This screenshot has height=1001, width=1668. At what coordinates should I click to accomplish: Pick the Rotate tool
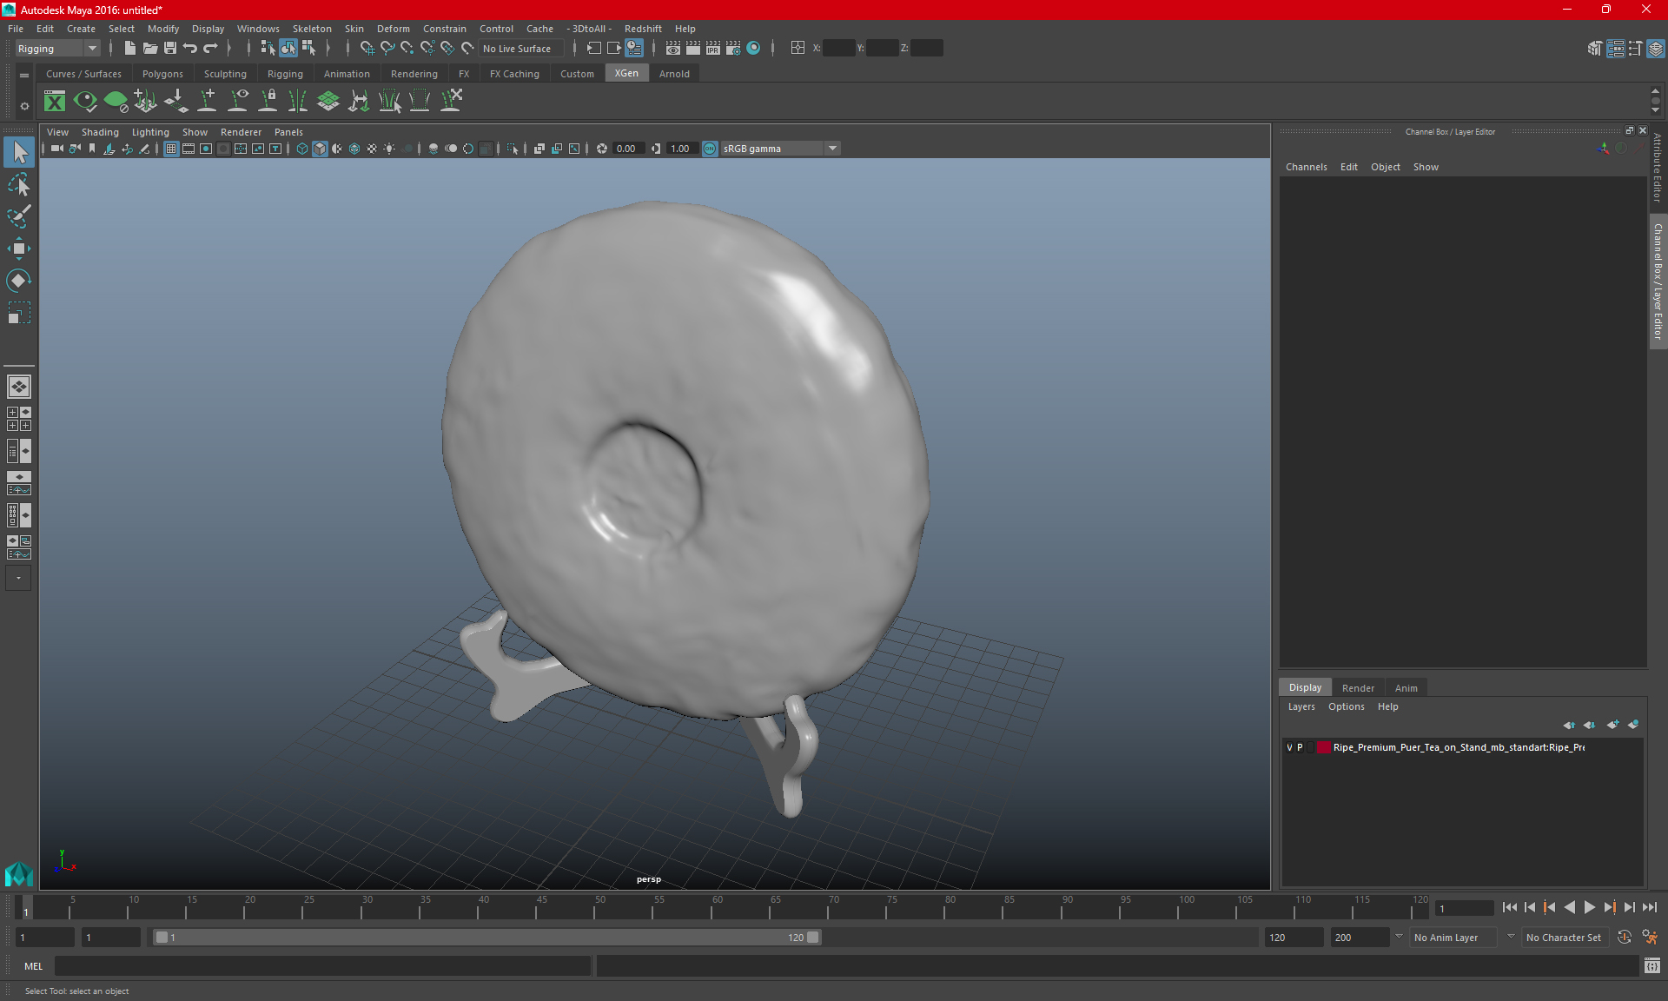(x=18, y=281)
